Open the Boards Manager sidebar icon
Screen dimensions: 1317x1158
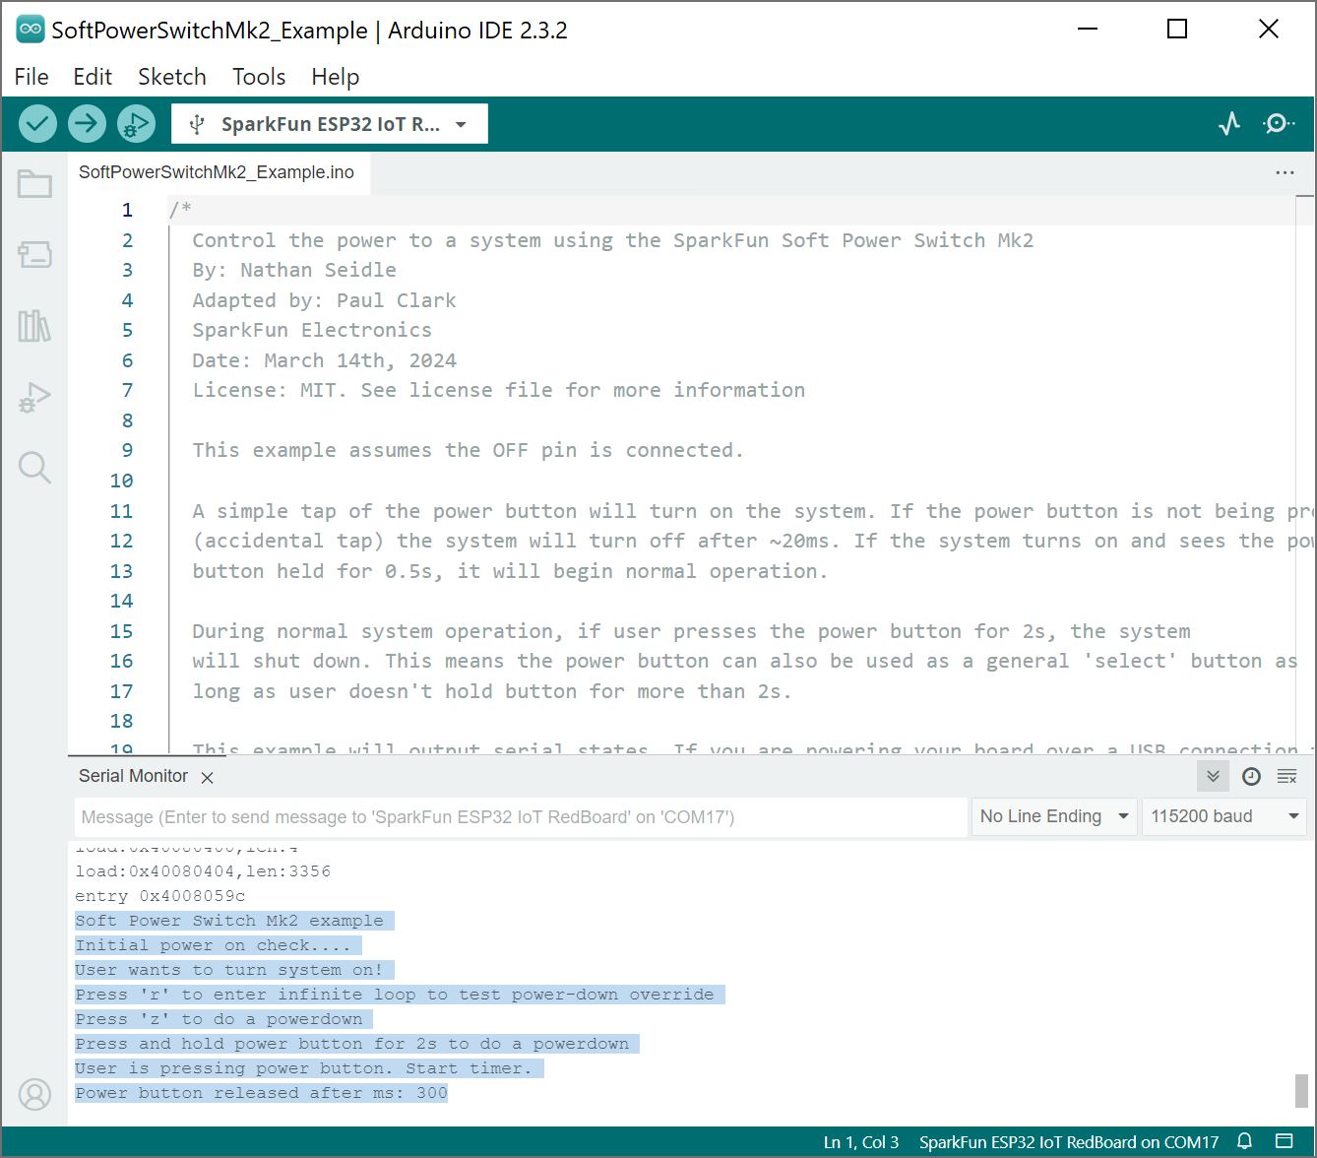(x=34, y=255)
